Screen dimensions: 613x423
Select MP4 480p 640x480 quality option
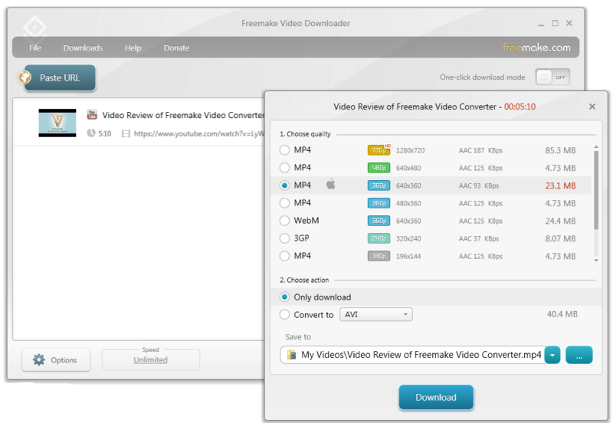(x=284, y=168)
